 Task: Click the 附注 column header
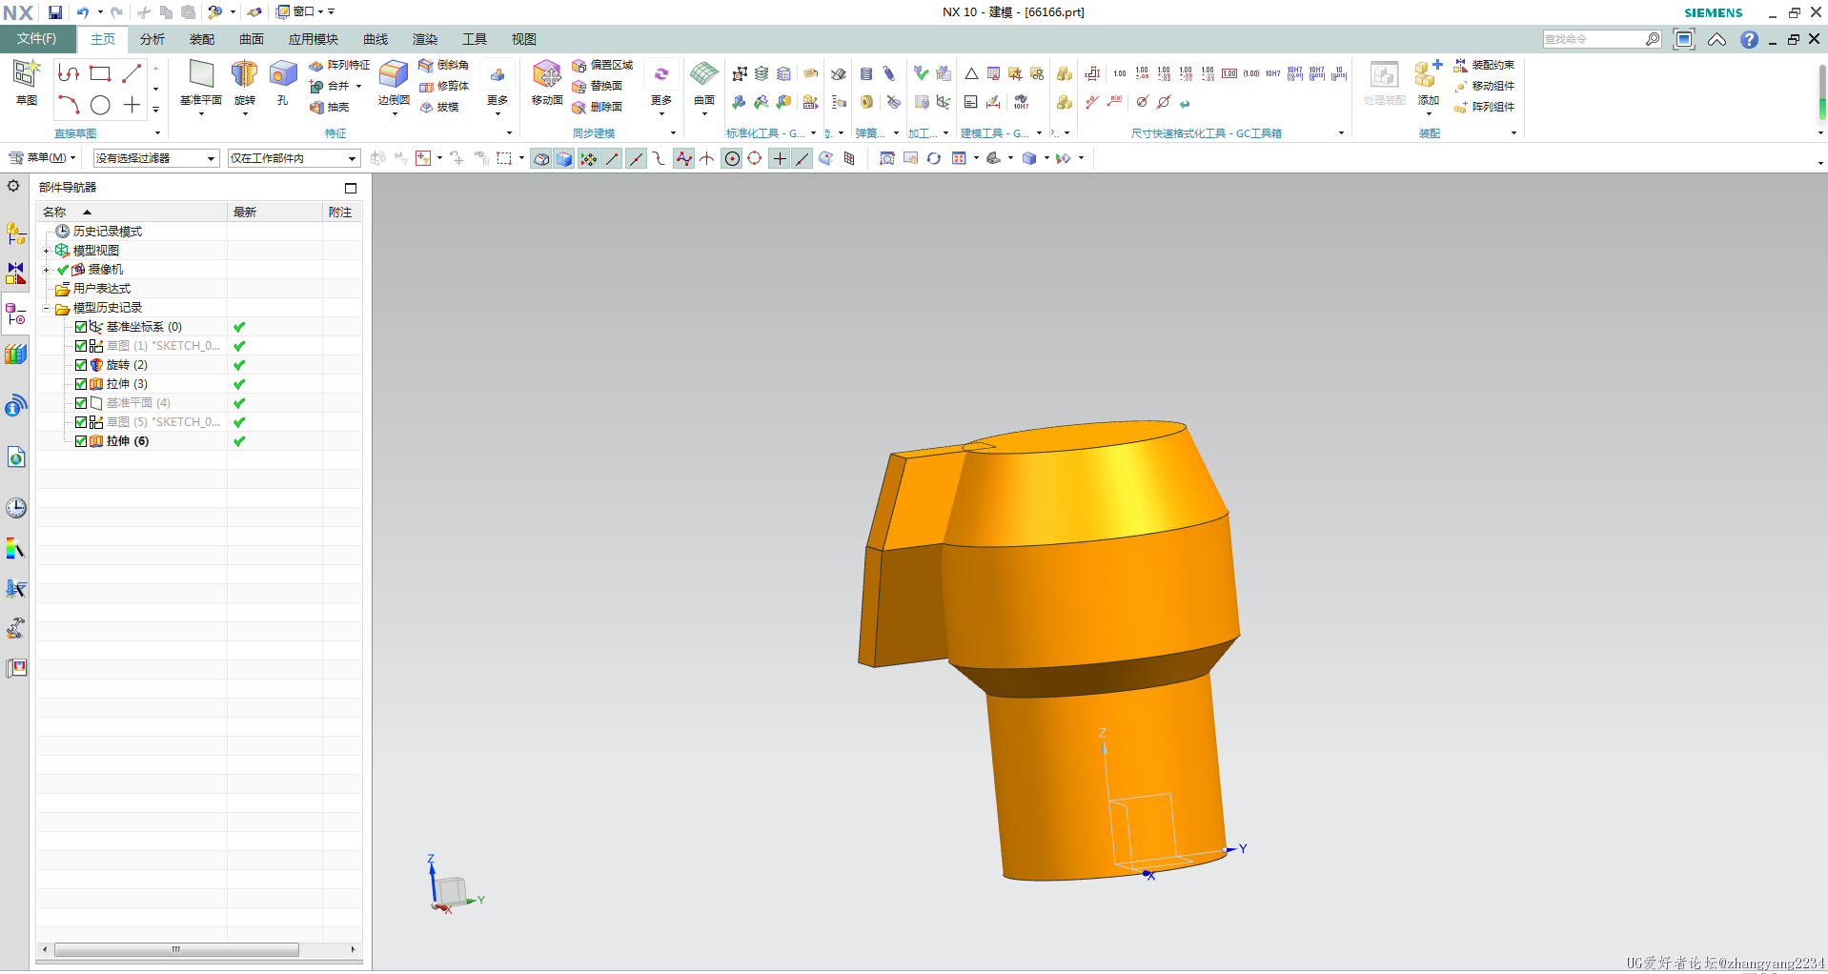[342, 213]
